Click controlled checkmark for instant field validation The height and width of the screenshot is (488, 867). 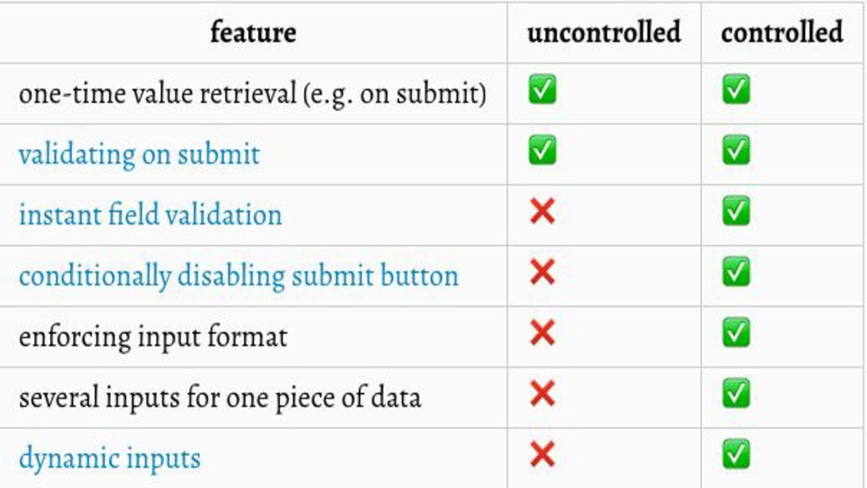pyautogui.click(x=736, y=212)
